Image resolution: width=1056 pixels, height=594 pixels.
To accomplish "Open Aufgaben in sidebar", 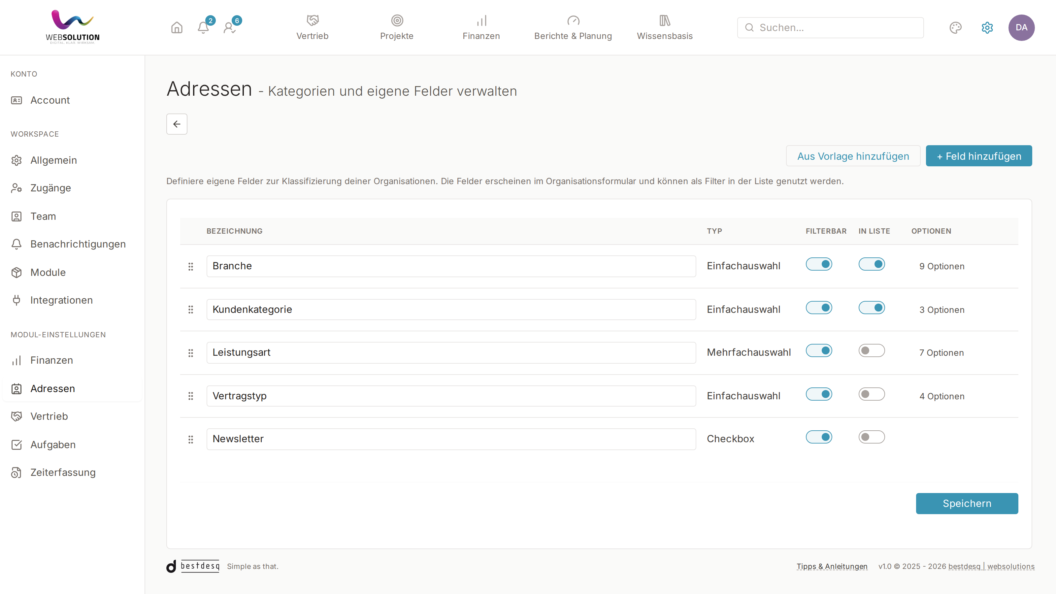I will click(x=72, y=445).
